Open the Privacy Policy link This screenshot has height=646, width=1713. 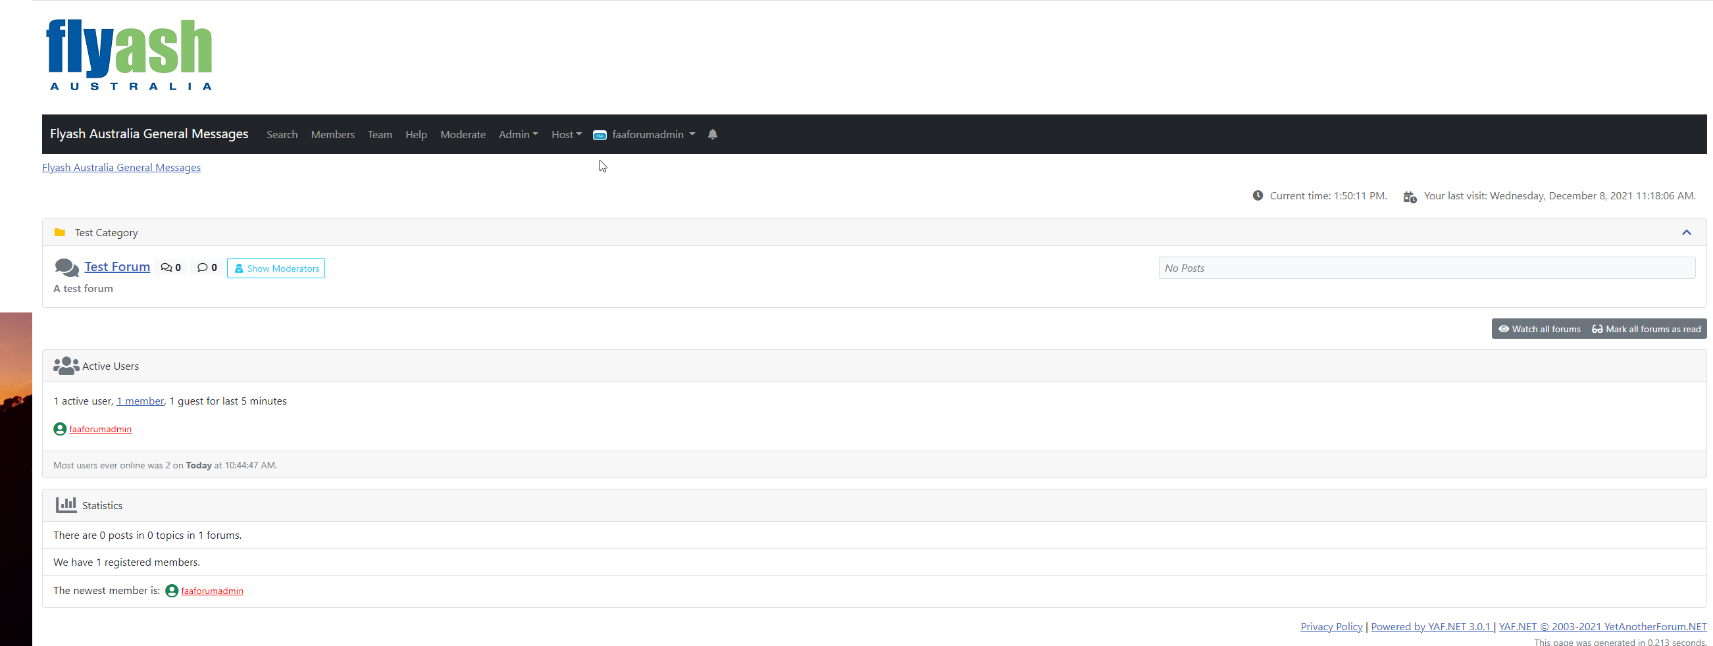[x=1331, y=626]
